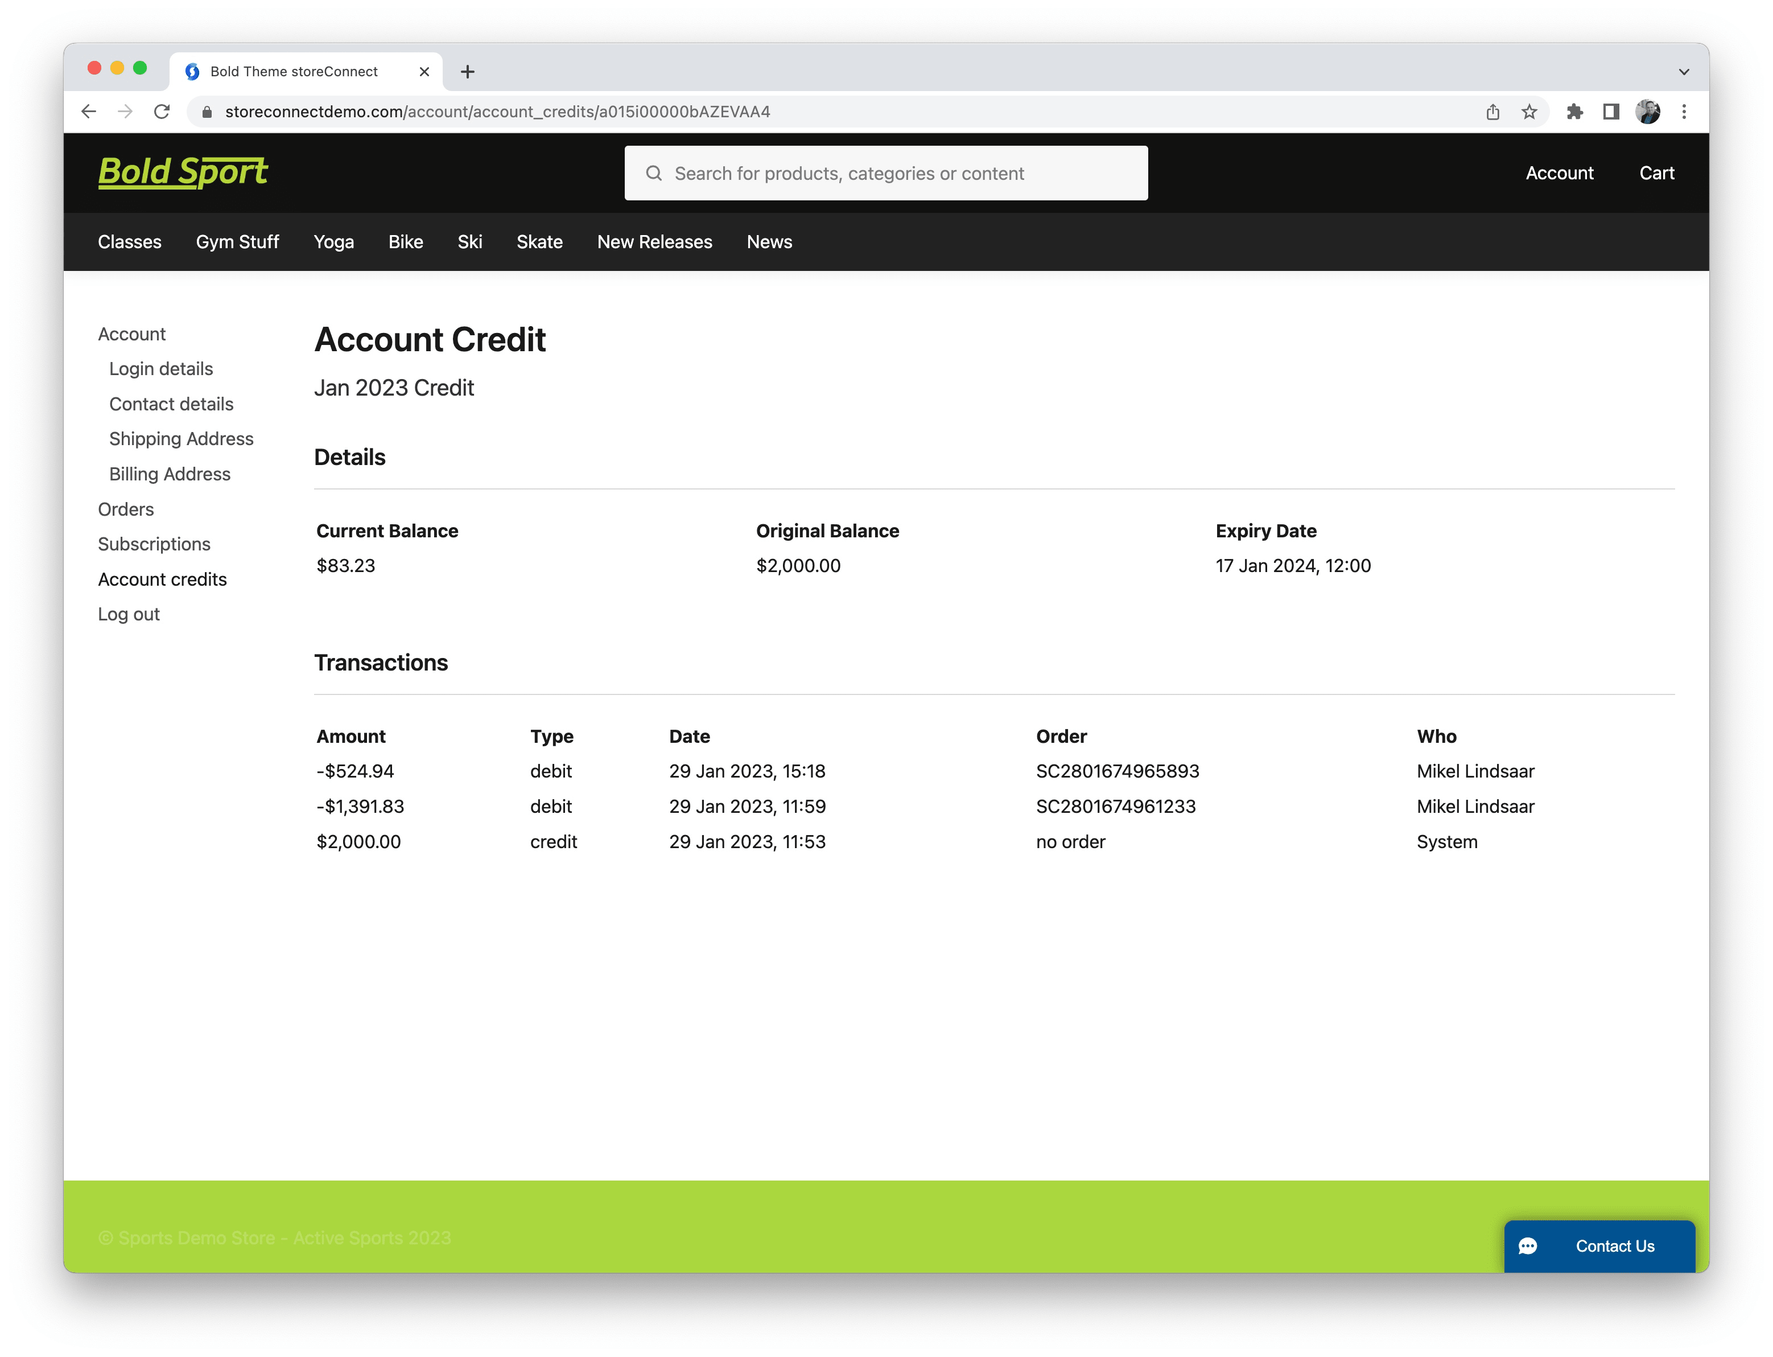Select Account credits in the sidebar
1773x1357 pixels.
coord(162,579)
